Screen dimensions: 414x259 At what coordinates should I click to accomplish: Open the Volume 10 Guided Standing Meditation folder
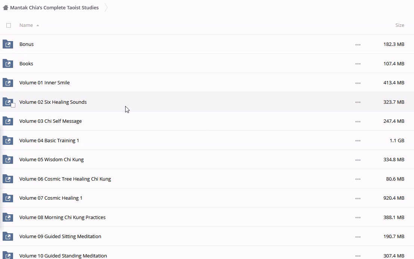click(63, 256)
